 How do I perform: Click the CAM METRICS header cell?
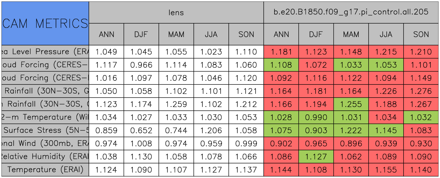[45, 23]
